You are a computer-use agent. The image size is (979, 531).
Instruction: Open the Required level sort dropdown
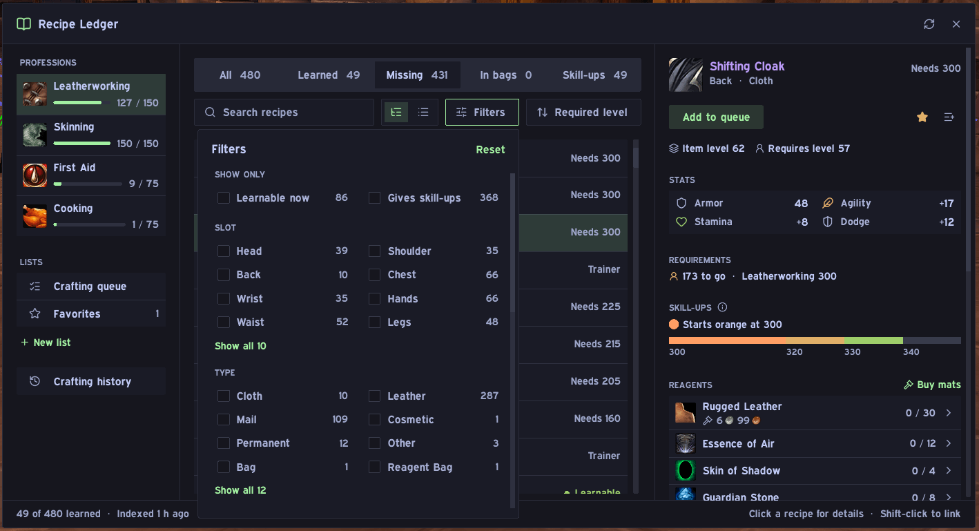click(x=583, y=113)
